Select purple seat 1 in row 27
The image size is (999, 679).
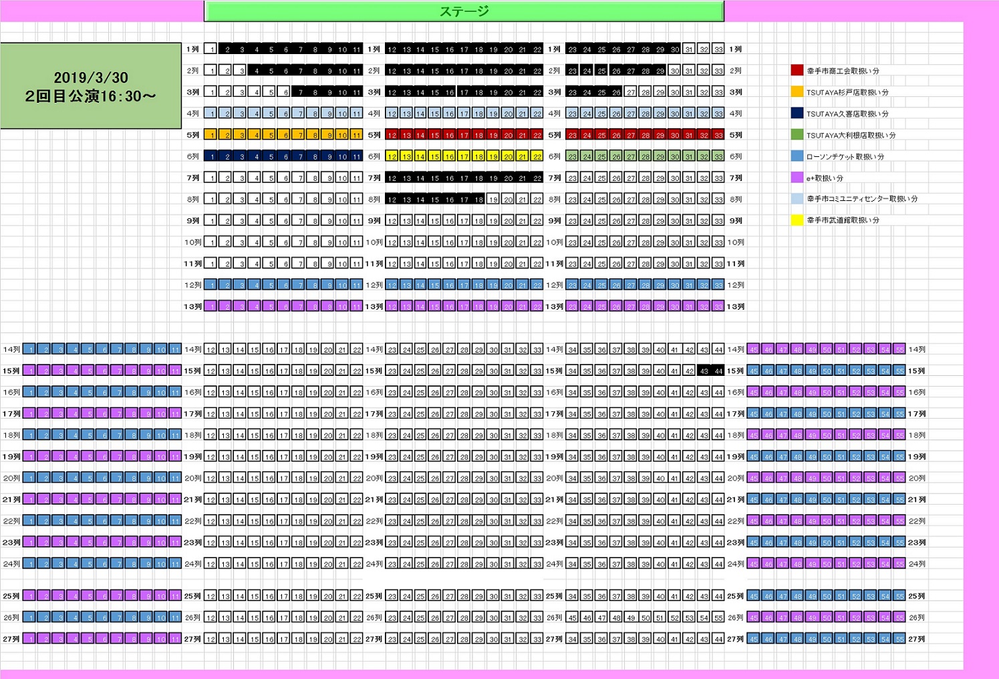[x=30, y=639]
